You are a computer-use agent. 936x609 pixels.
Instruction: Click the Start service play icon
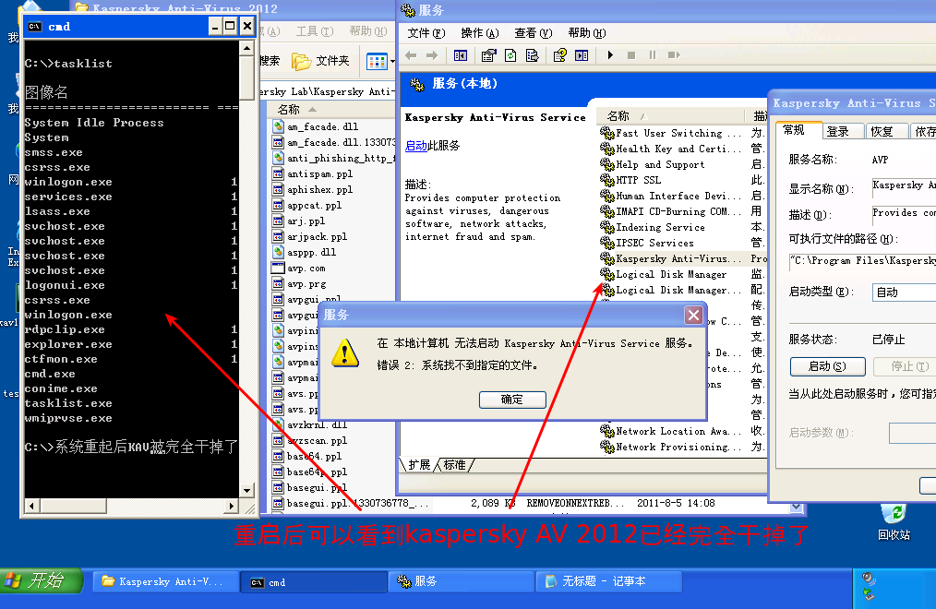pos(610,55)
